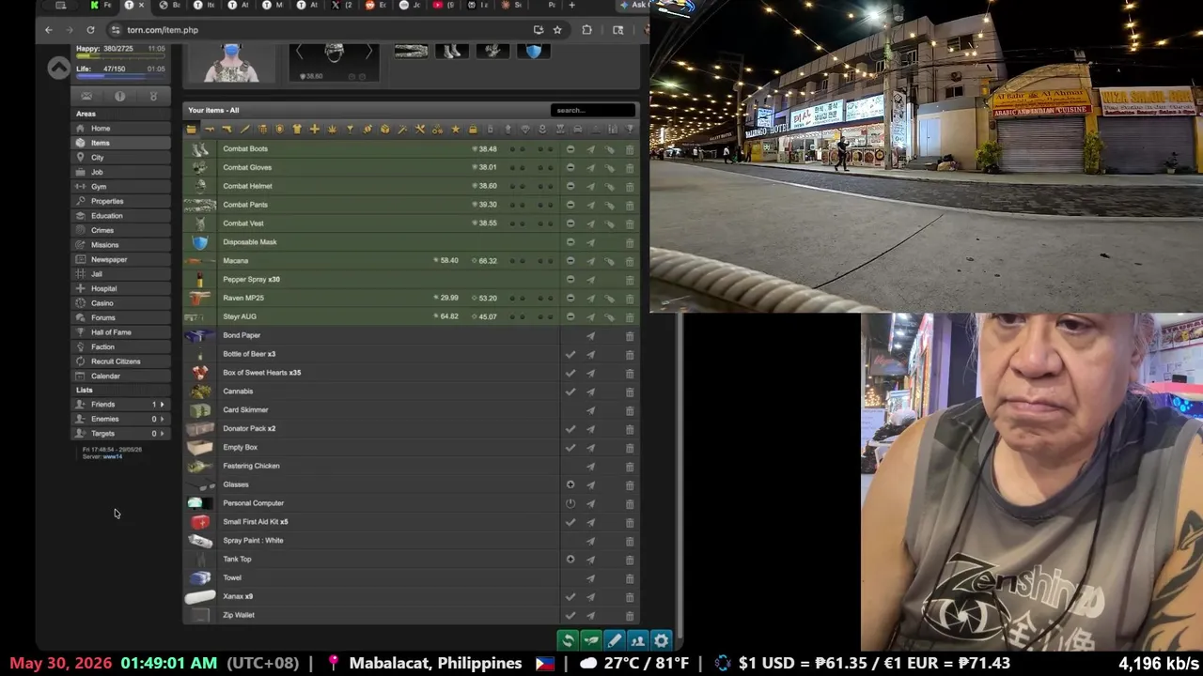Send the Macana with paper plane icon
The width and height of the screenshot is (1203, 676).
coord(591,261)
